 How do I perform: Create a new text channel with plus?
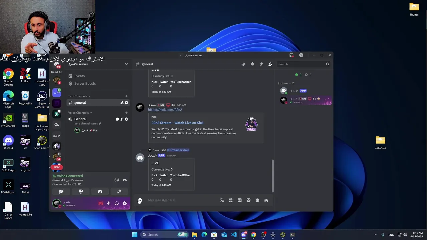(x=126, y=96)
